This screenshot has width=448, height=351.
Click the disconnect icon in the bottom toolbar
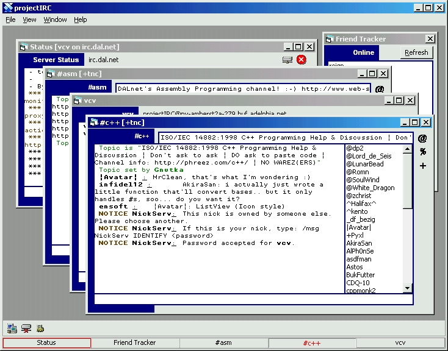[26, 328]
